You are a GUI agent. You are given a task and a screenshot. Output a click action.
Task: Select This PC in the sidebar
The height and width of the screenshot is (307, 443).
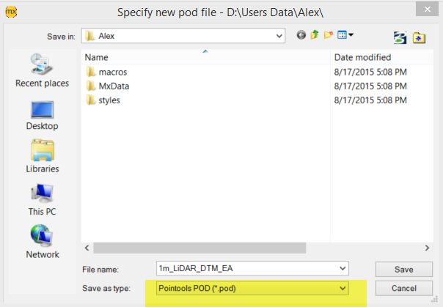(42, 200)
